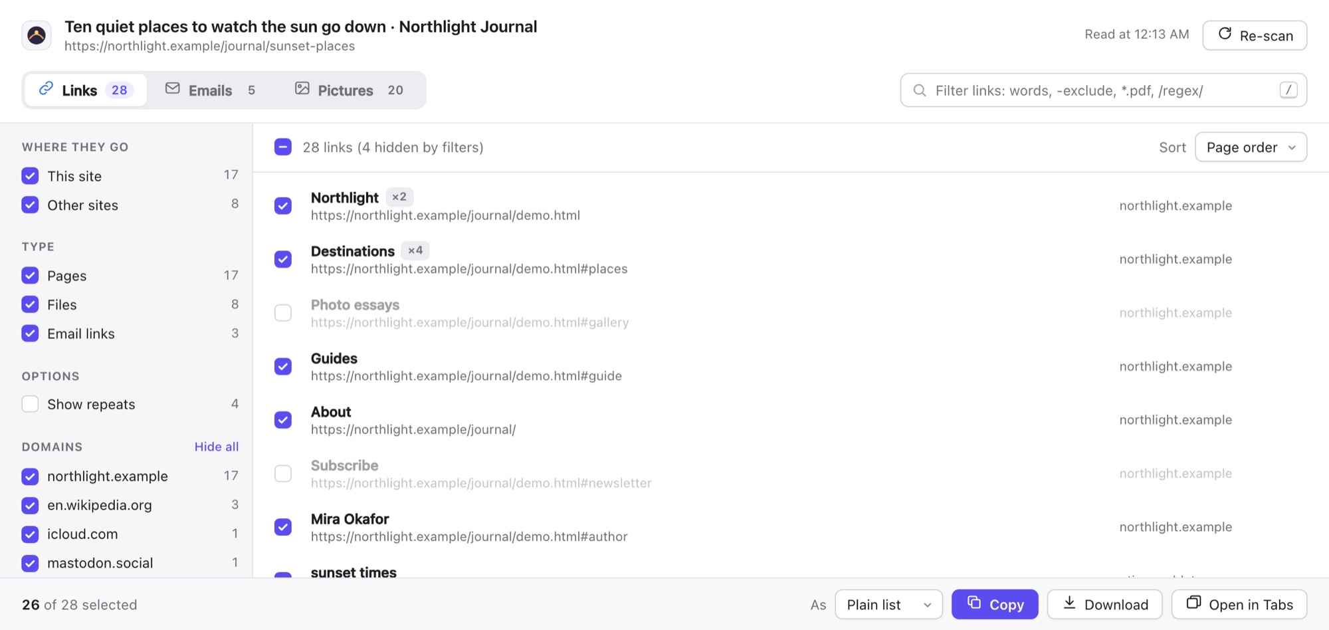Viewport: 1329px width, 630px height.
Task: Uncheck the Email links type filter
Action: 30,334
